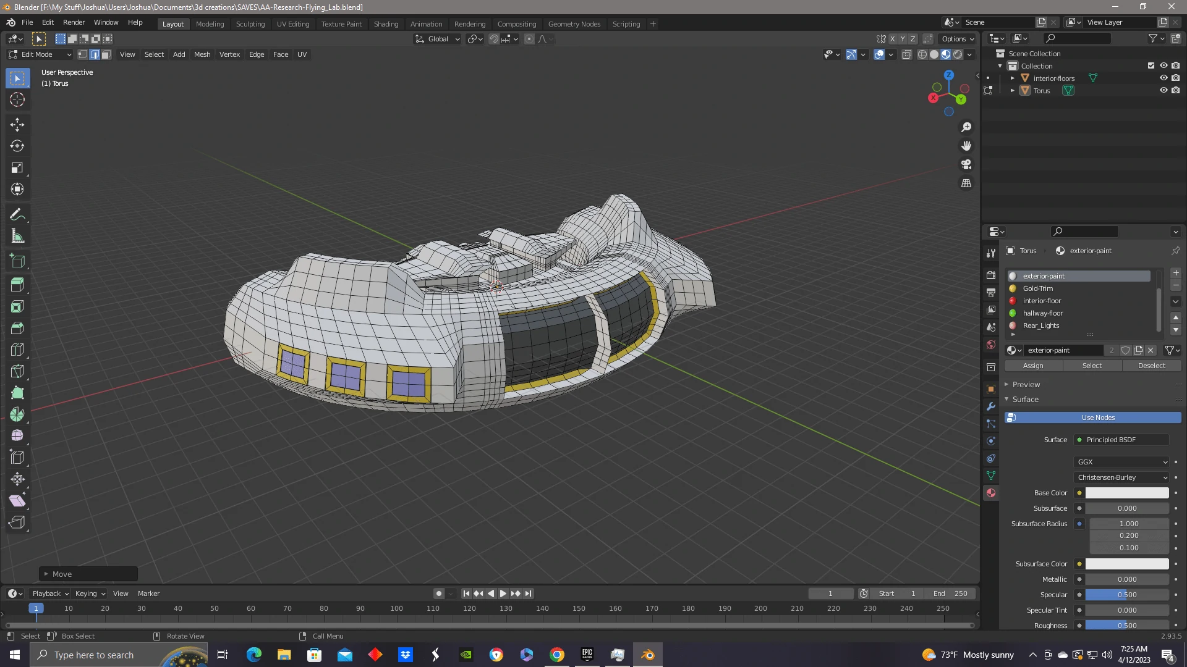
Task: Click the Deselect material button
Action: [1151, 366]
